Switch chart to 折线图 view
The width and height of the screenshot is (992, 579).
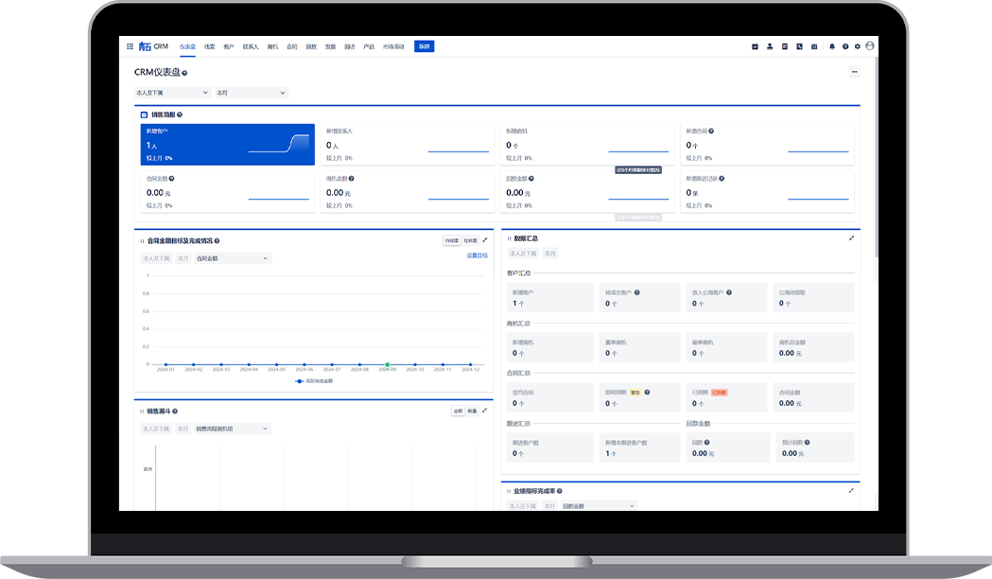(x=451, y=240)
